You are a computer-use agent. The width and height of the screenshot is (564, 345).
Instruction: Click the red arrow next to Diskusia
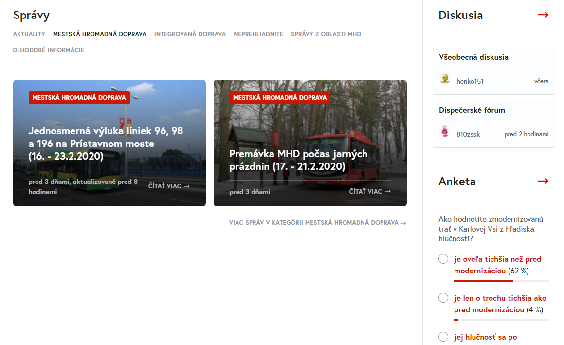(x=543, y=15)
